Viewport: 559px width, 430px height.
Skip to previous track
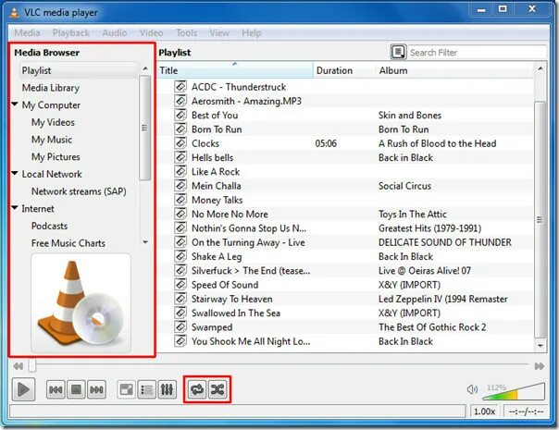pos(56,389)
